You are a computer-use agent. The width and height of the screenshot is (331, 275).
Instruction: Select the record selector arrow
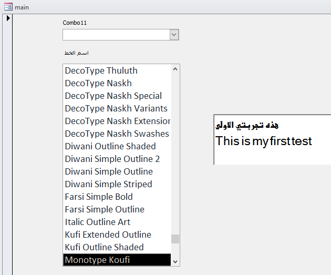click(8, 18)
